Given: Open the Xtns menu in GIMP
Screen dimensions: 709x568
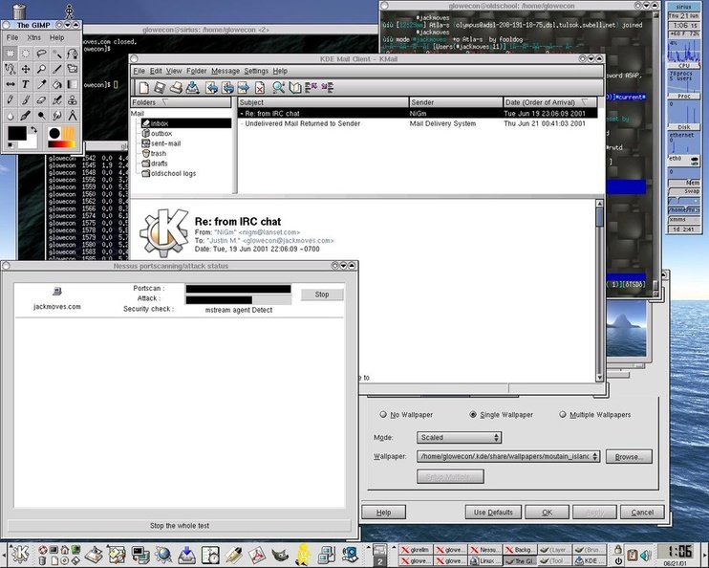Looking at the screenshot, I should click(x=33, y=37).
